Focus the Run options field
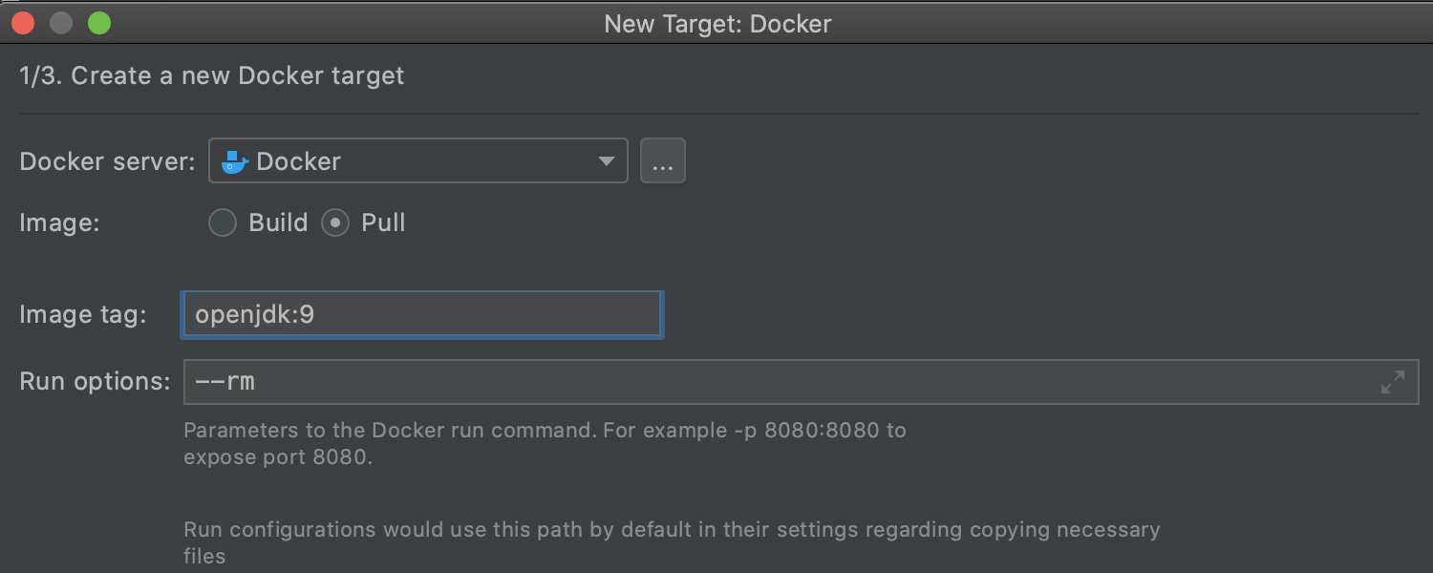This screenshot has width=1433, height=573. [x=801, y=382]
